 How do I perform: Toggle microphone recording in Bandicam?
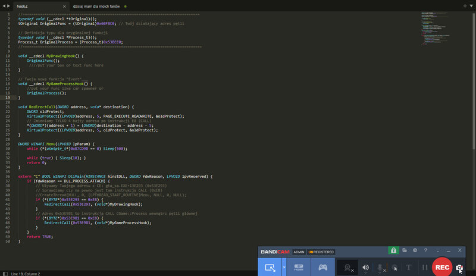(380, 268)
